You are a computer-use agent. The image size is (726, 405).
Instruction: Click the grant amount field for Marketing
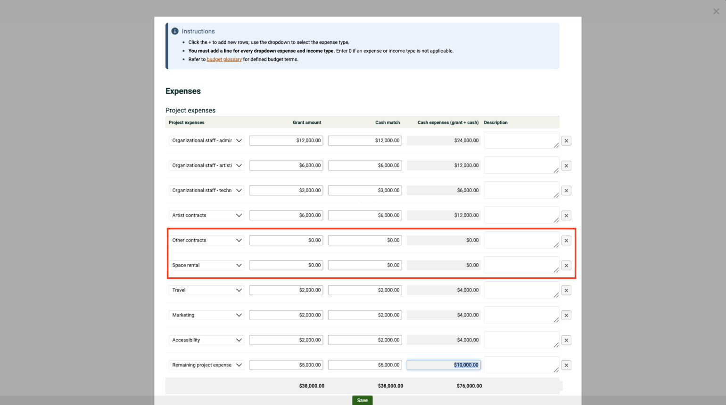point(286,315)
